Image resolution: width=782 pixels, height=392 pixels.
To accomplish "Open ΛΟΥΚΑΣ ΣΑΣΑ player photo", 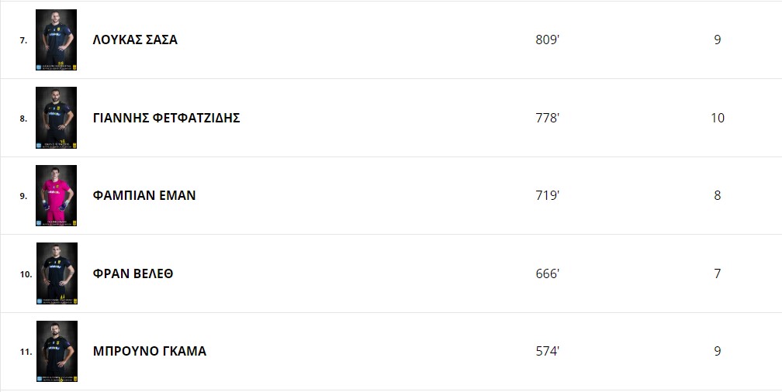I will tap(57, 40).
